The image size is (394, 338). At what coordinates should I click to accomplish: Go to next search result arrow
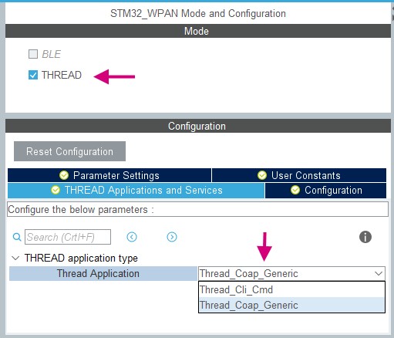click(x=172, y=237)
